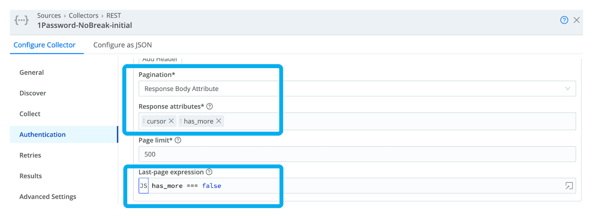Remove the has_more attribute tag
The height and width of the screenshot is (216, 593).
[x=219, y=121]
